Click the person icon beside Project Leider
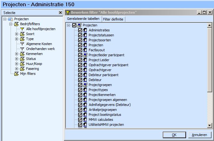Screen dimensions: 214x141 coord(85,60)
